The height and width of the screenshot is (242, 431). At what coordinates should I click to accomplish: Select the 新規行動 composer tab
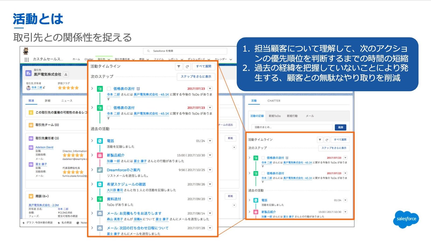[x=292, y=116]
